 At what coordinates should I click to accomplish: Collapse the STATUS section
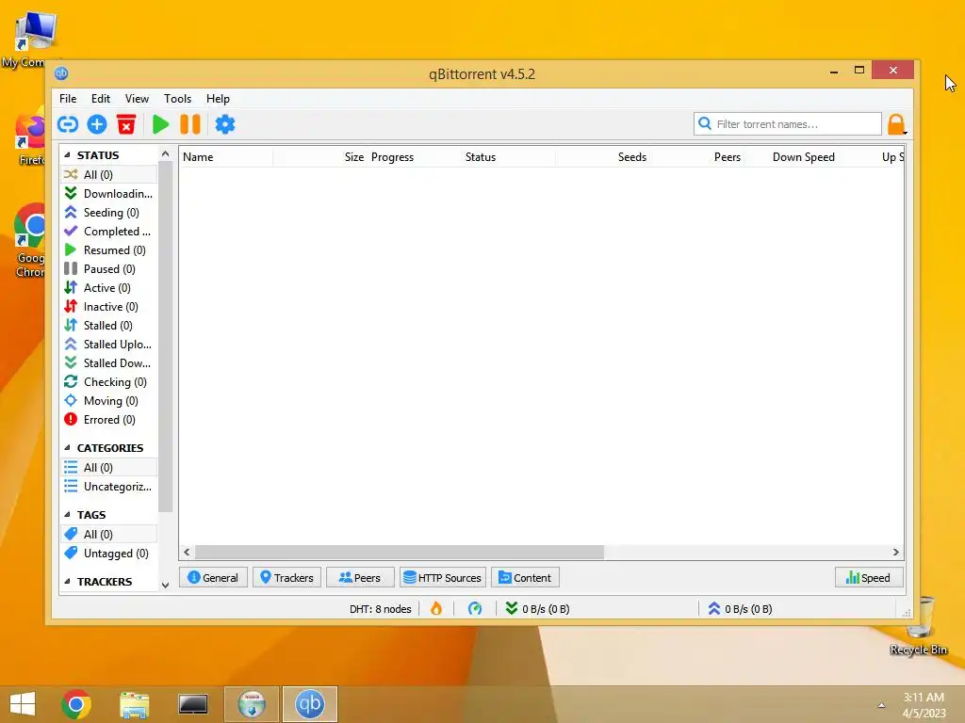67,155
